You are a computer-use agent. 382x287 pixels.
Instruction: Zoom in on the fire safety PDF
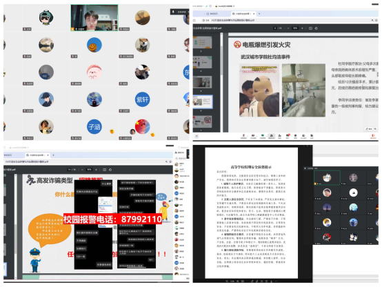[302, 28]
